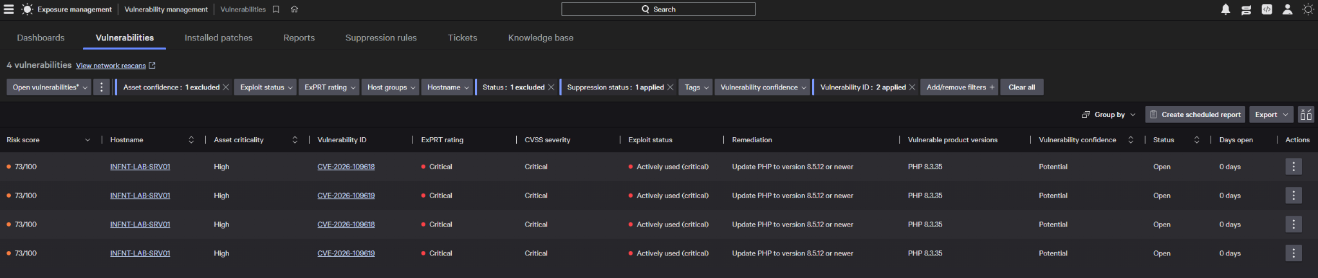Screen dimensions: 1318x278
Task: Go to Suppression rules tab
Action: pos(381,37)
